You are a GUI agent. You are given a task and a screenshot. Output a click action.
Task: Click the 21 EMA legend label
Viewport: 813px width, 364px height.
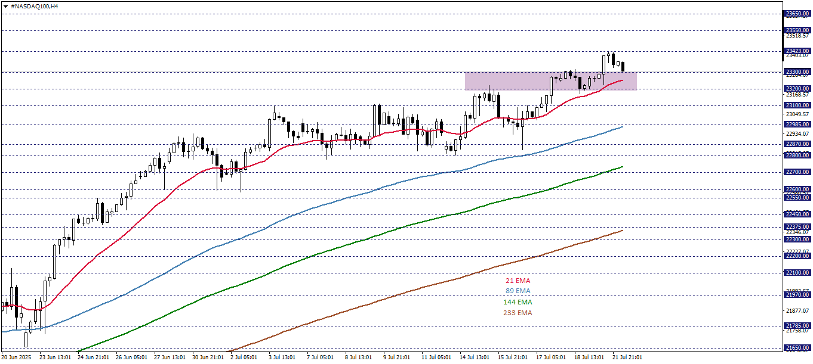click(x=518, y=281)
